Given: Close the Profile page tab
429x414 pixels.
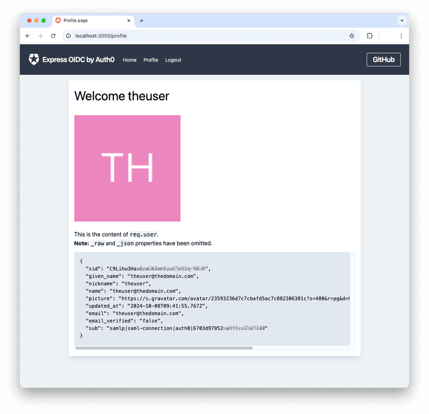Looking at the screenshot, I should coord(129,21).
